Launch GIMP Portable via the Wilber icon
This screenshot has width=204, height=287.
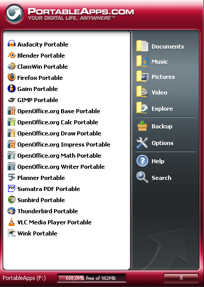coord(11,100)
